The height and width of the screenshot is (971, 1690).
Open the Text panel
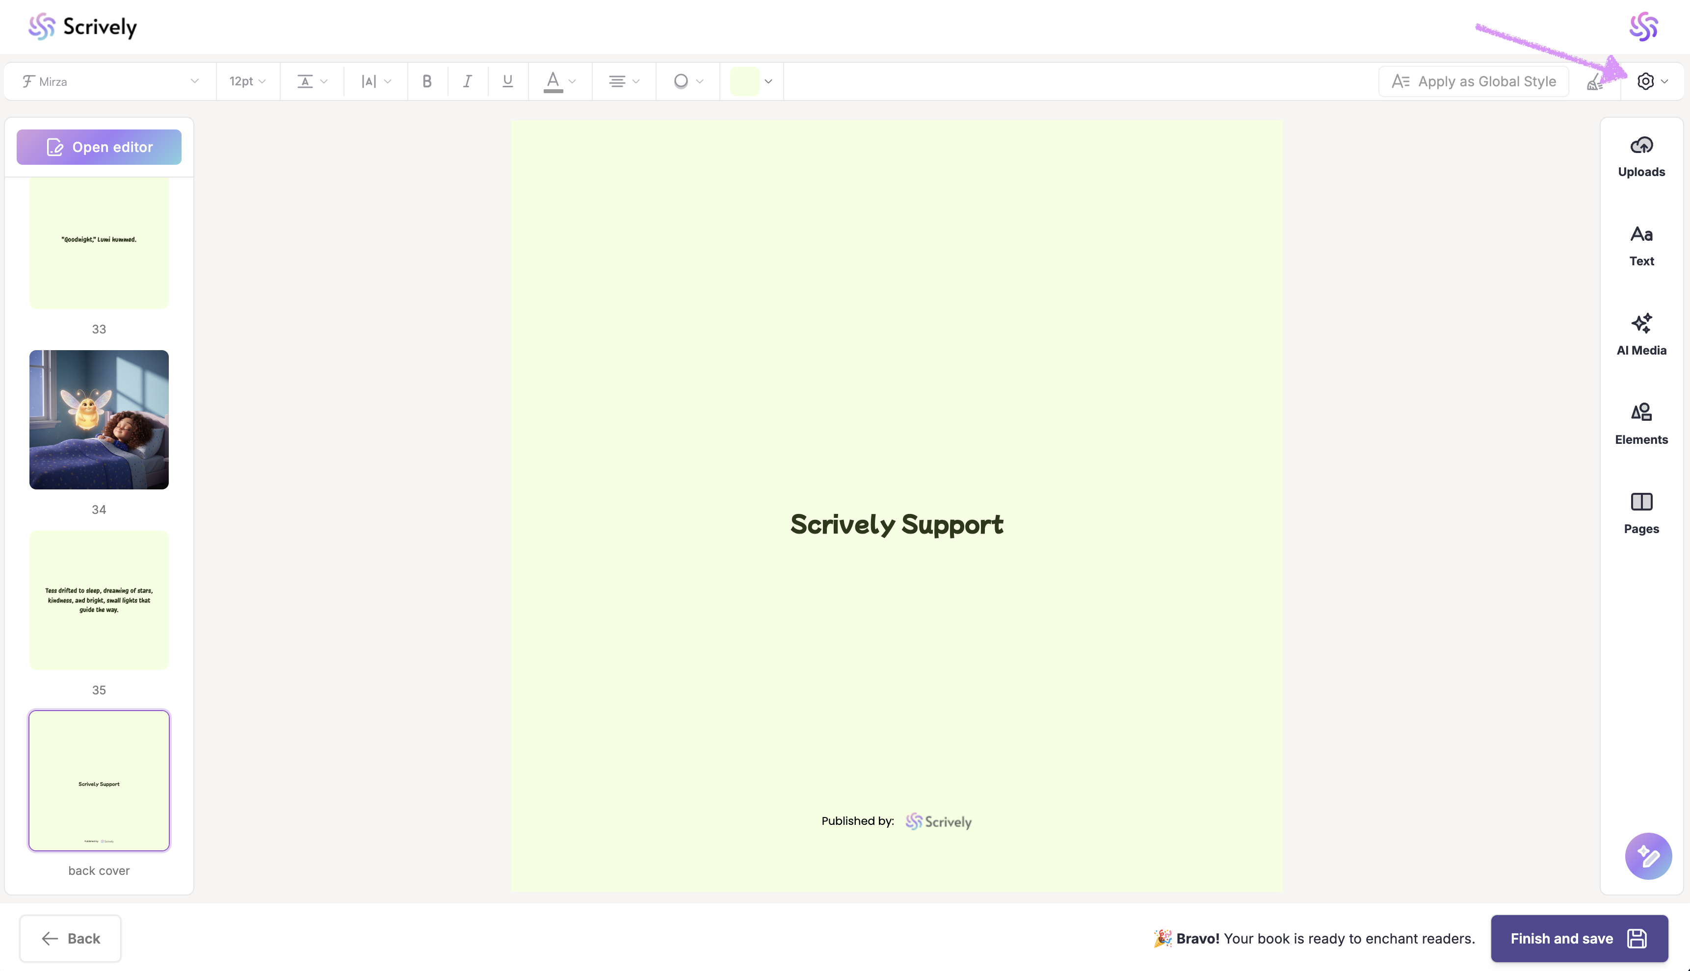click(1640, 246)
